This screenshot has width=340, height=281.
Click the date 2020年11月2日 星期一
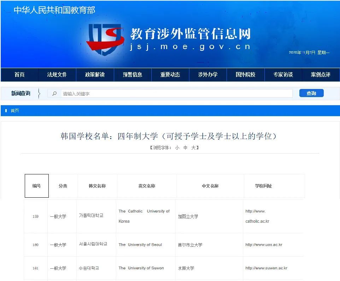[x=309, y=53]
